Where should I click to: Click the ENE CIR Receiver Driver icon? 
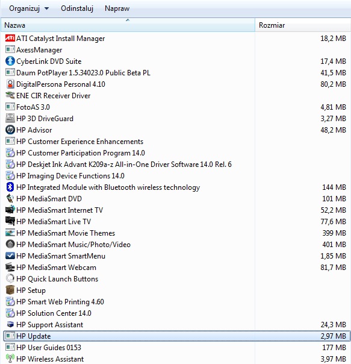point(10,95)
